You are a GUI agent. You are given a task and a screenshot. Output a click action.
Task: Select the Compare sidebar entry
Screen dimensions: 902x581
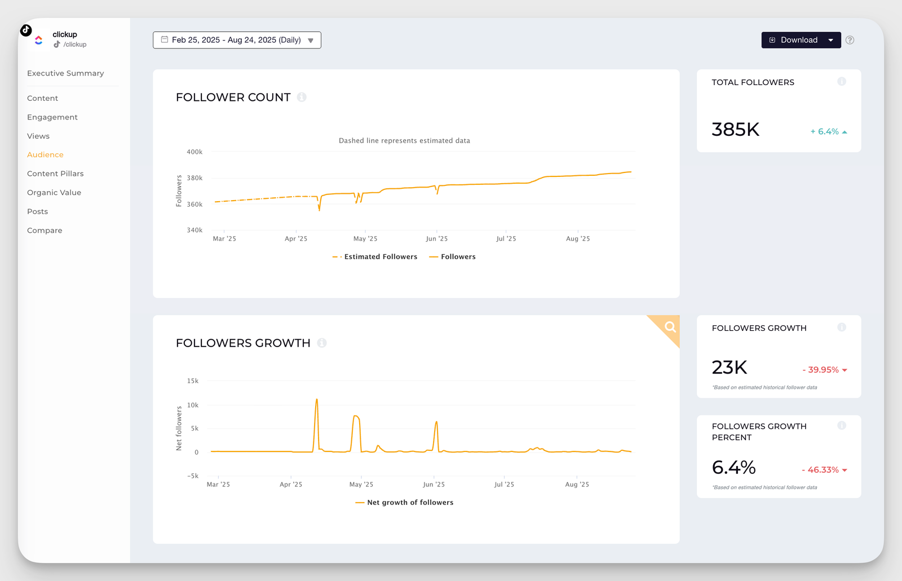45,230
